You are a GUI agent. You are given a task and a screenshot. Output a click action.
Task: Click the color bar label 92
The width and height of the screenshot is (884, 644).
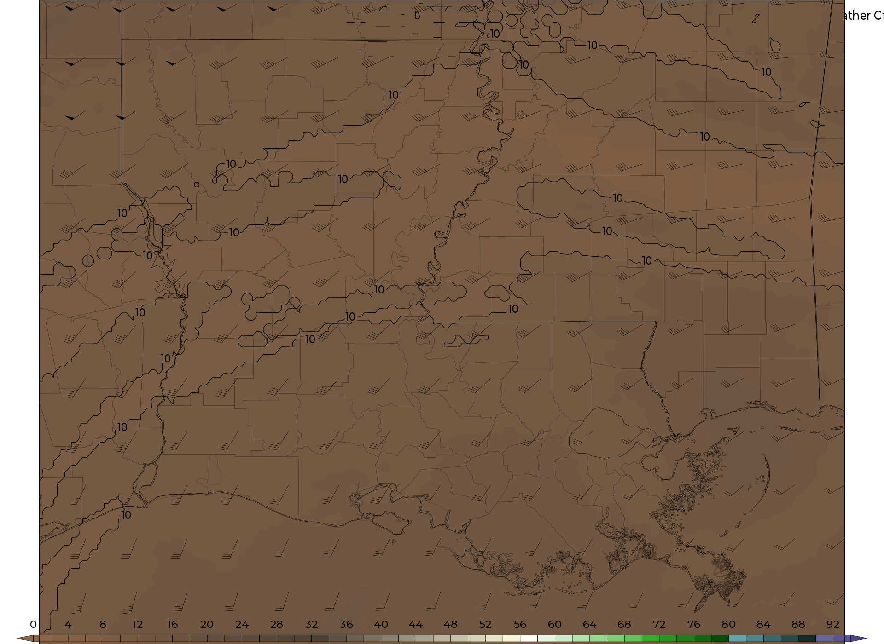point(833,624)
